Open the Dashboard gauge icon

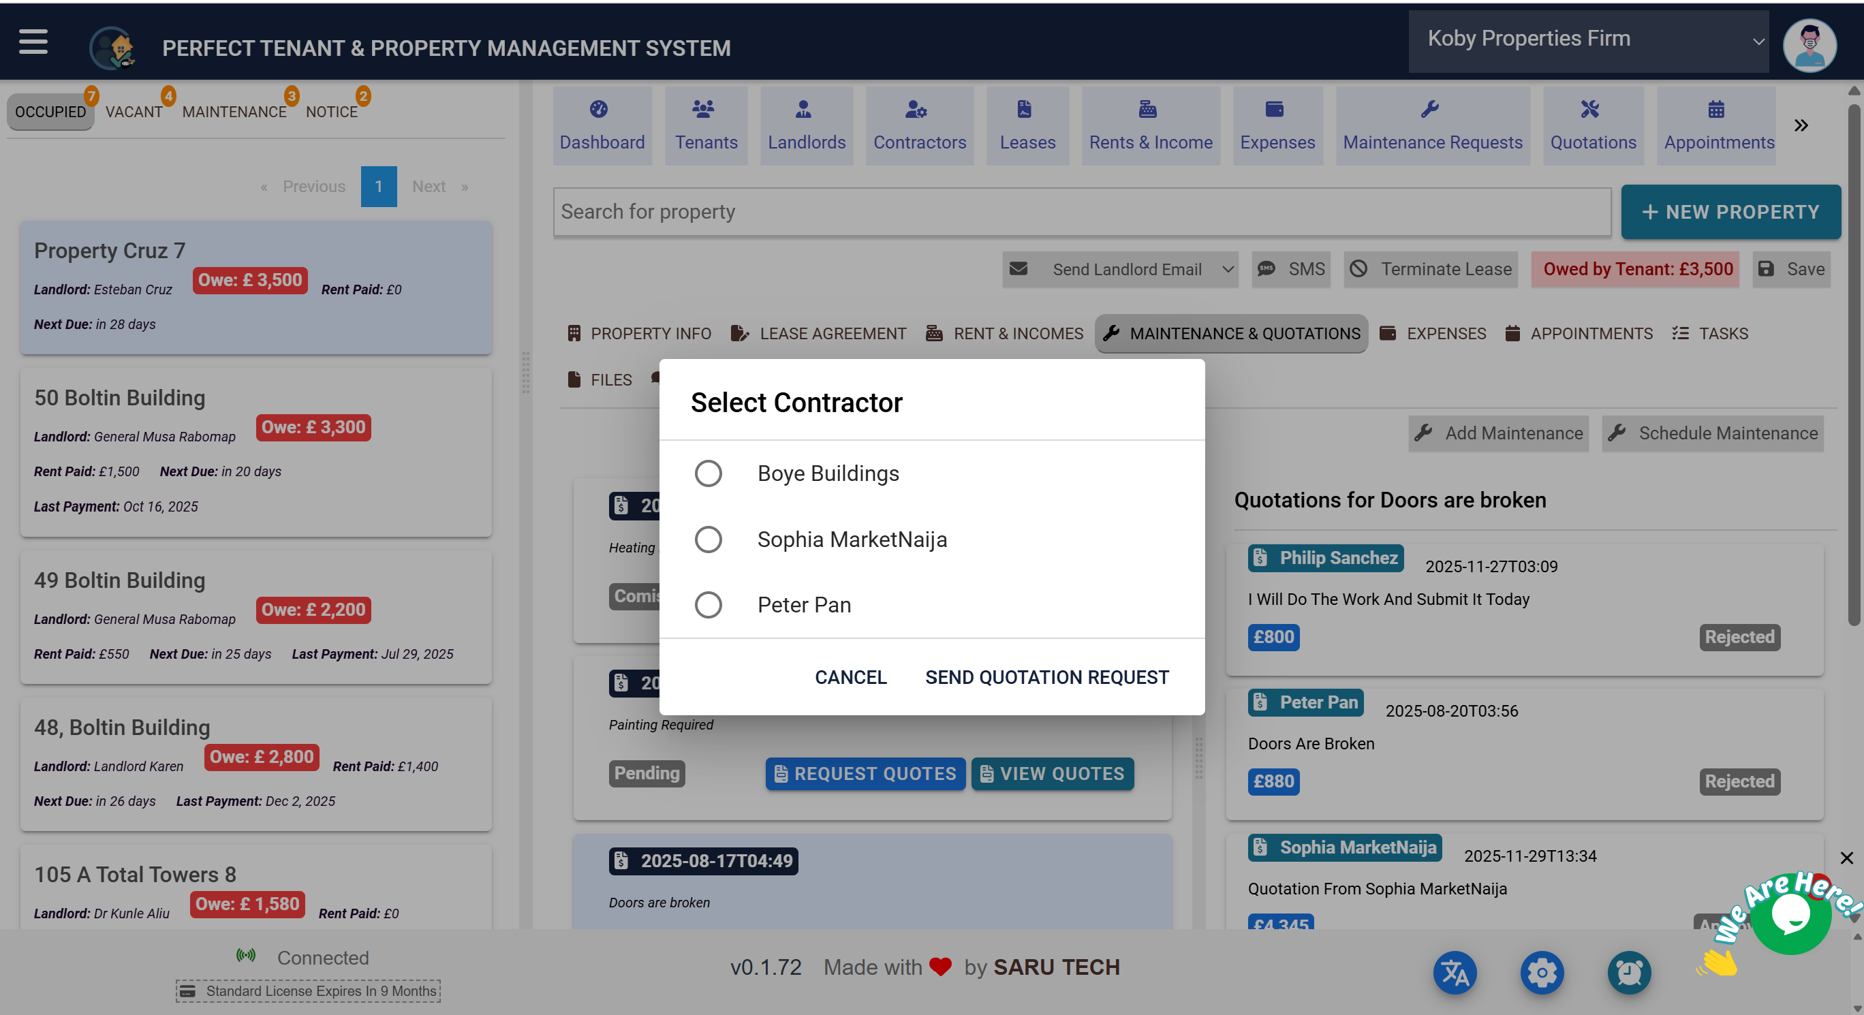[x=598, y=109]
